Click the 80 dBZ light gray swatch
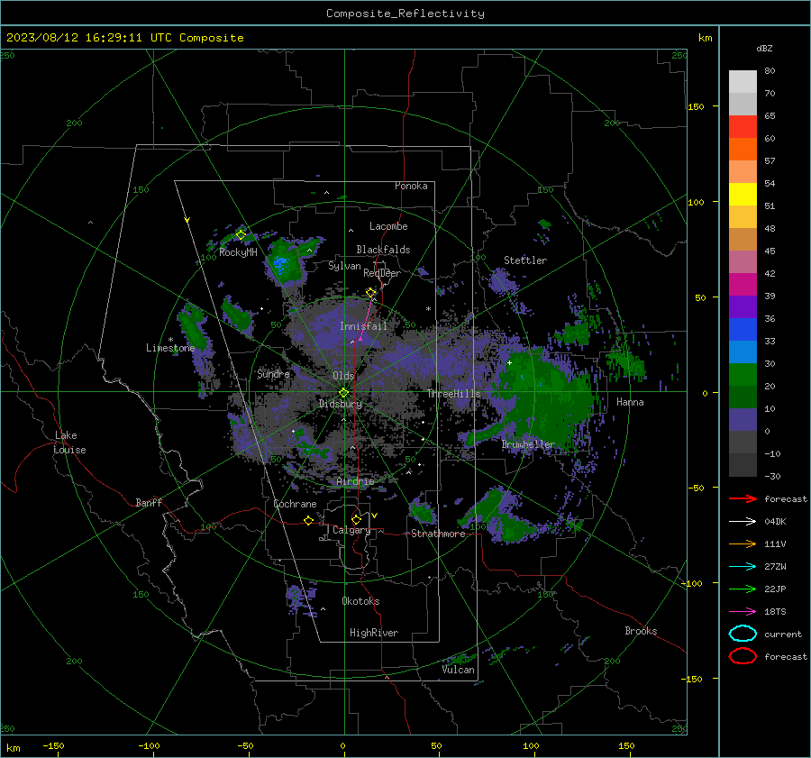811x758 pixels. pos(743,81)
